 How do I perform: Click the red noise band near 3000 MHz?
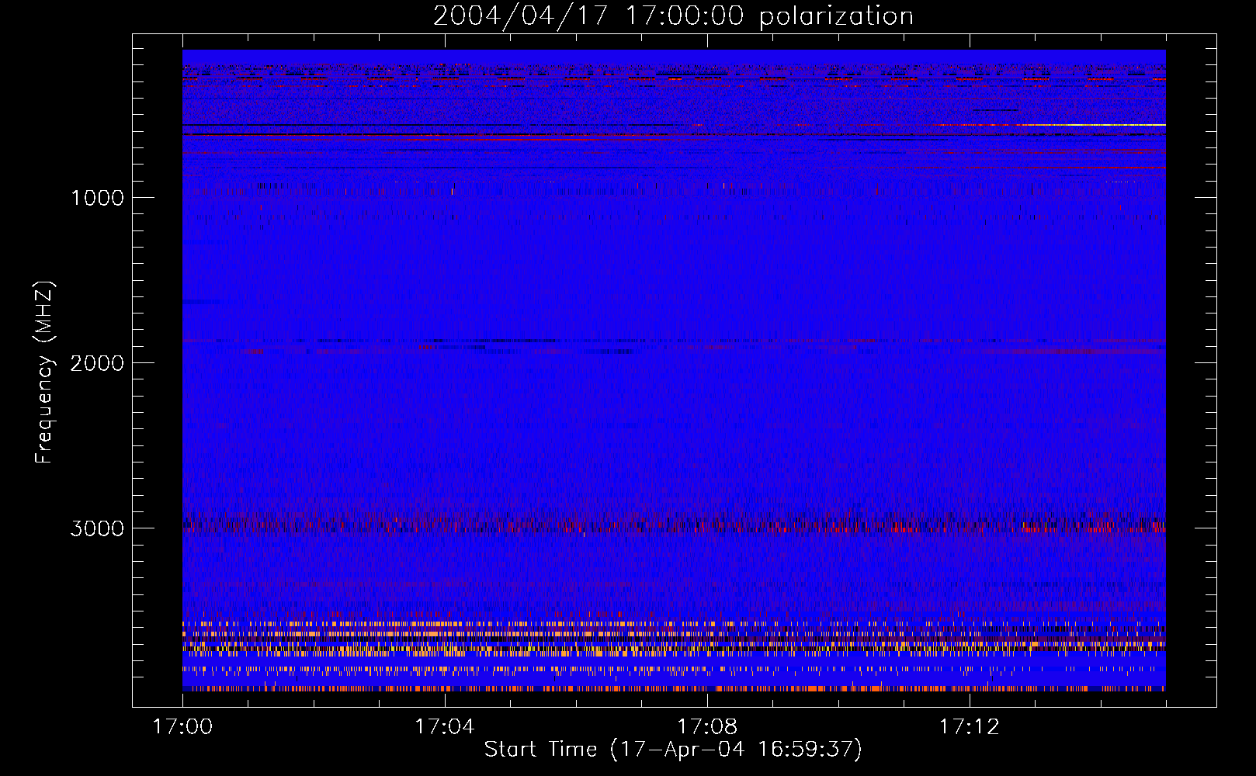tap(674, 524)
